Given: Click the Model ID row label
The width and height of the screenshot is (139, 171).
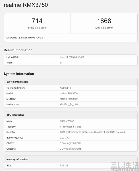Looking at the screenshot, I should (x=11, y=99).
